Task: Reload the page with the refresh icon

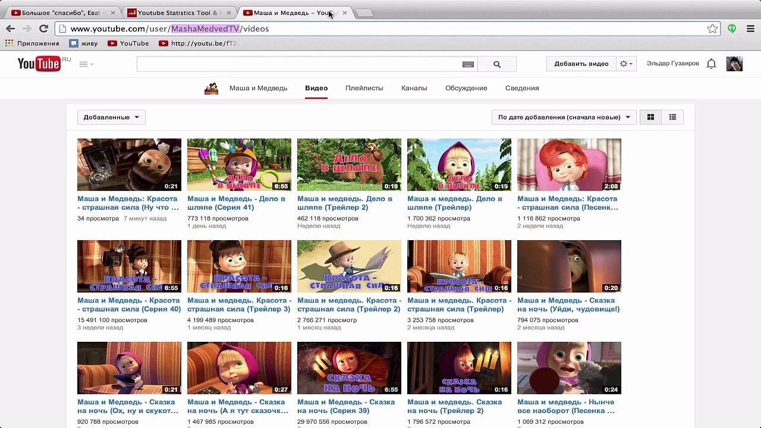Action: click(43, 29)
